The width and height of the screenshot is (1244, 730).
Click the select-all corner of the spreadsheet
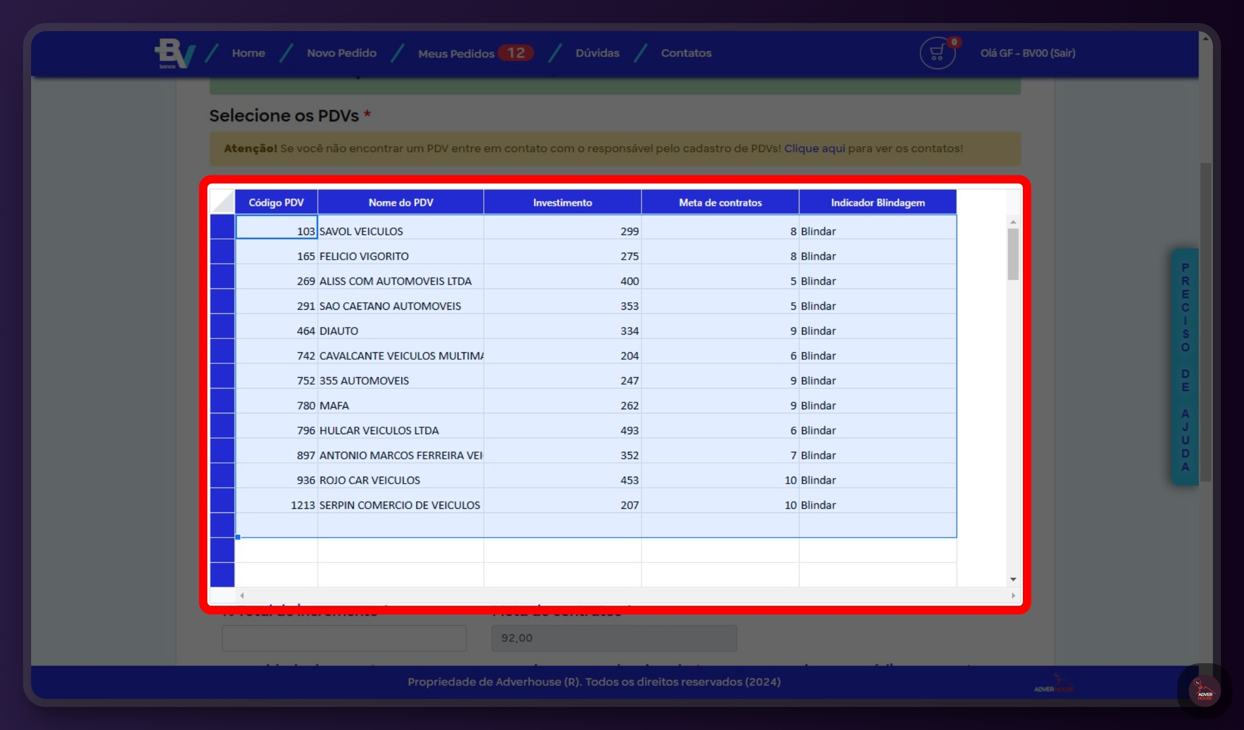(222, 202)
